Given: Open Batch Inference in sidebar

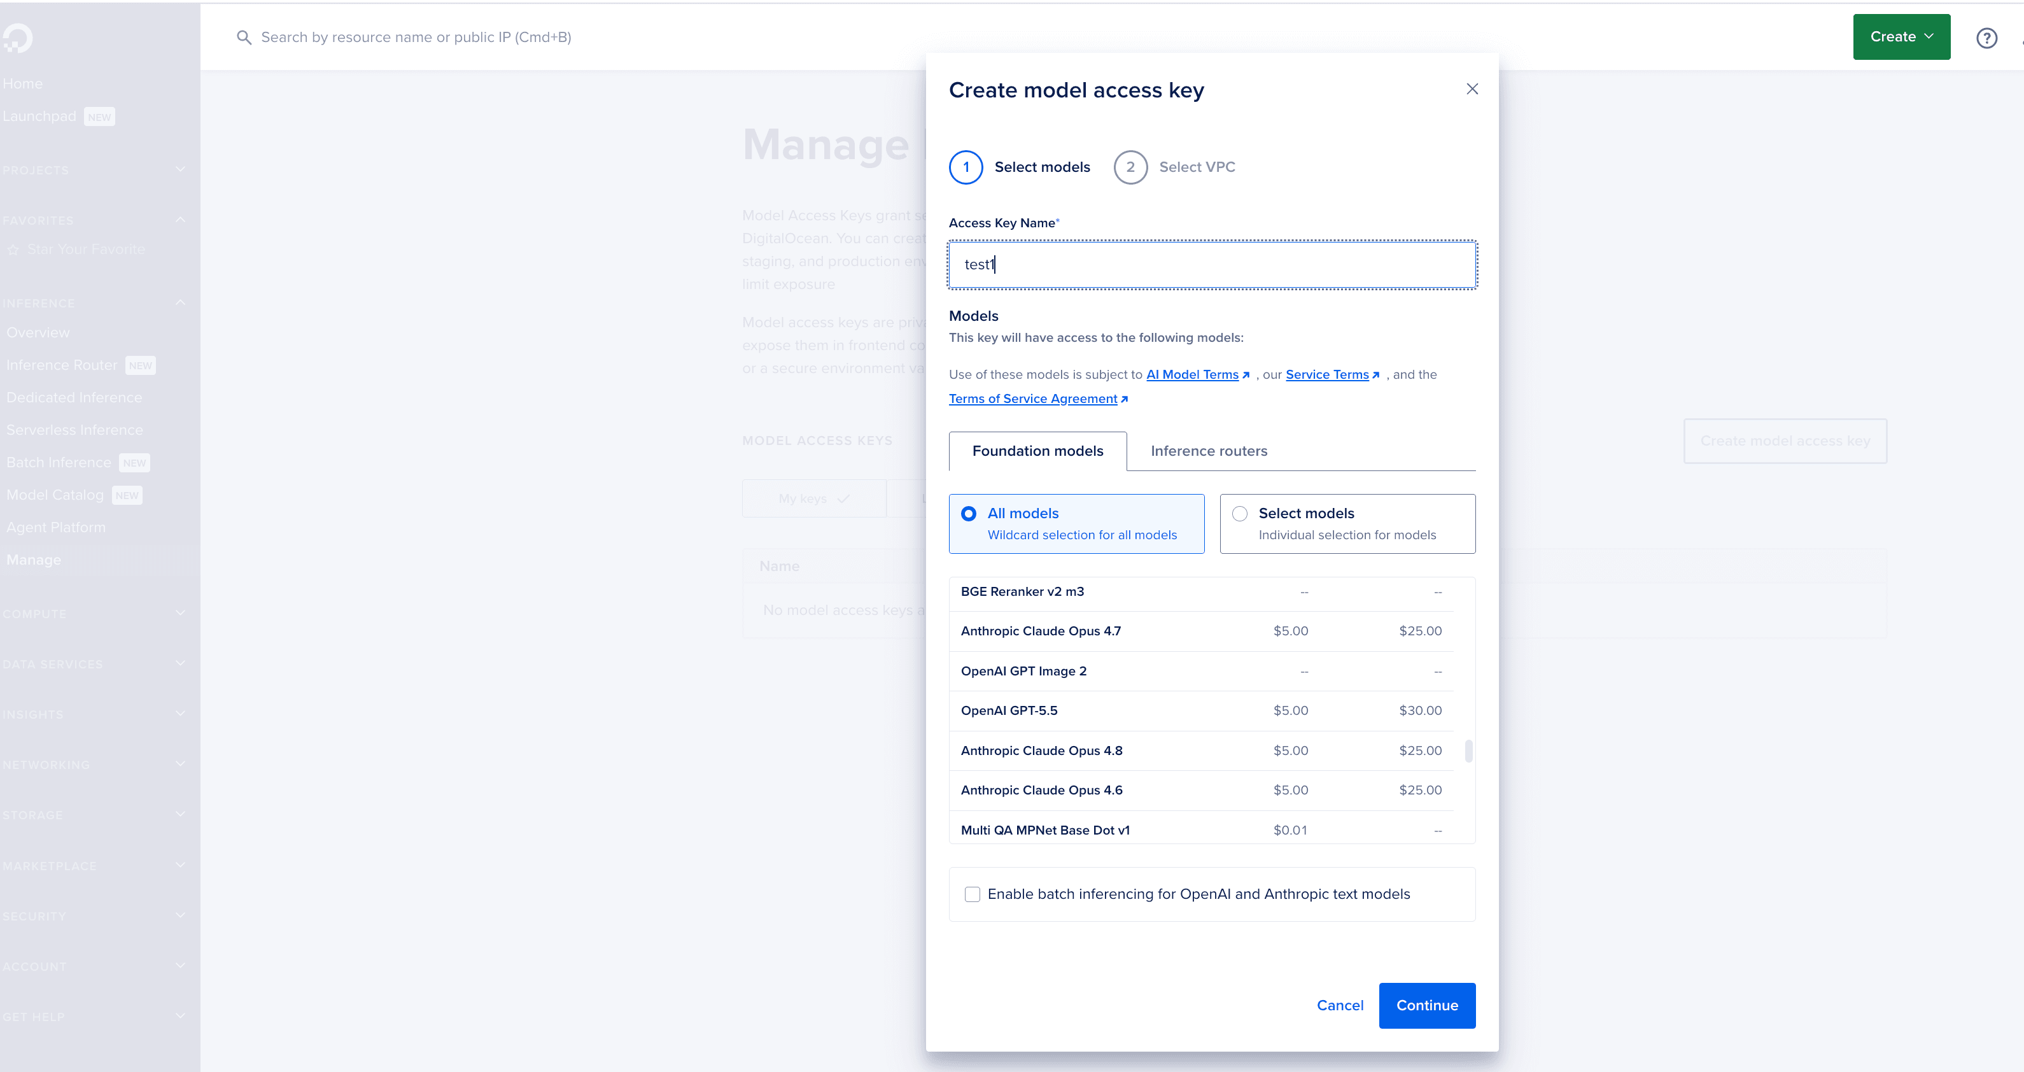Looking at the screenshot, I should tap(58, 462).
